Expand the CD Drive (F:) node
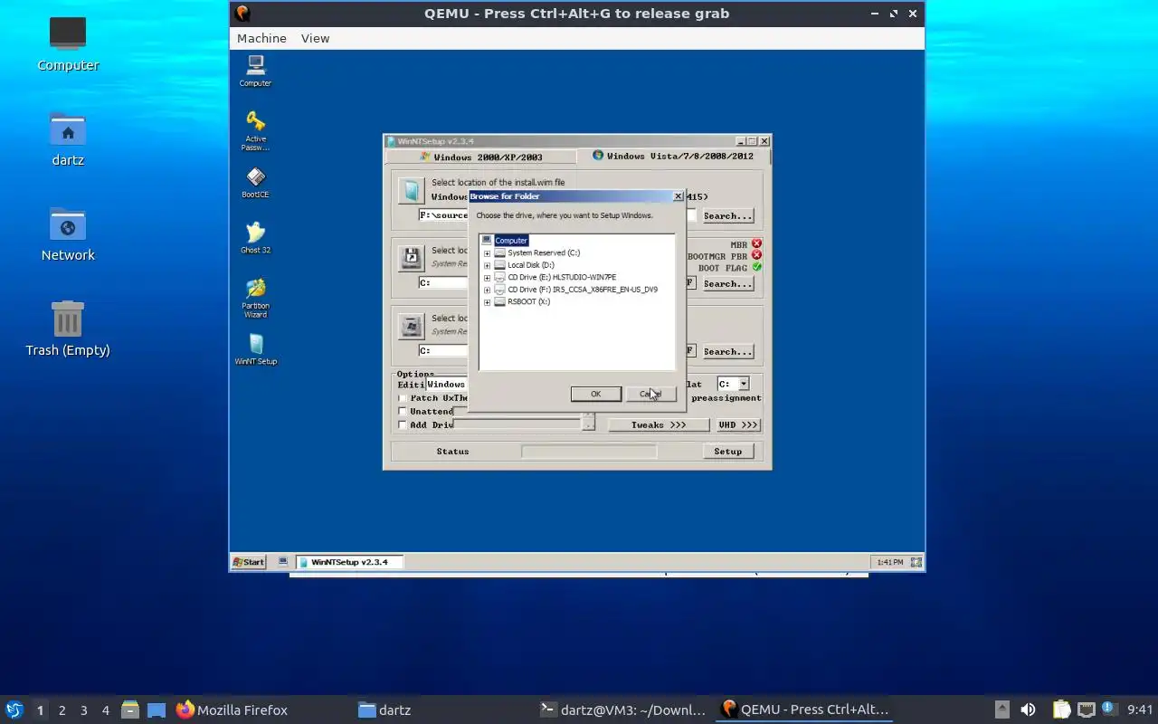The height and width of the screenshot is (724, 1158). click(487, 291)
